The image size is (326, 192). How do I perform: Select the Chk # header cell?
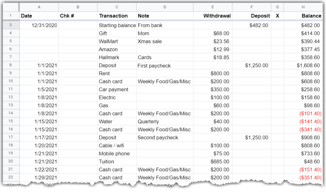(78, 16)
